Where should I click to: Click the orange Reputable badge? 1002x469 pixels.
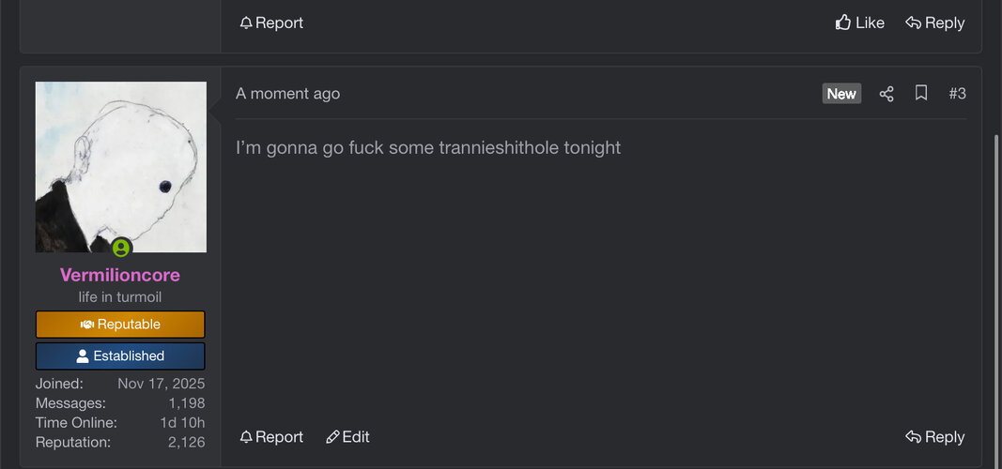point(120,325)
